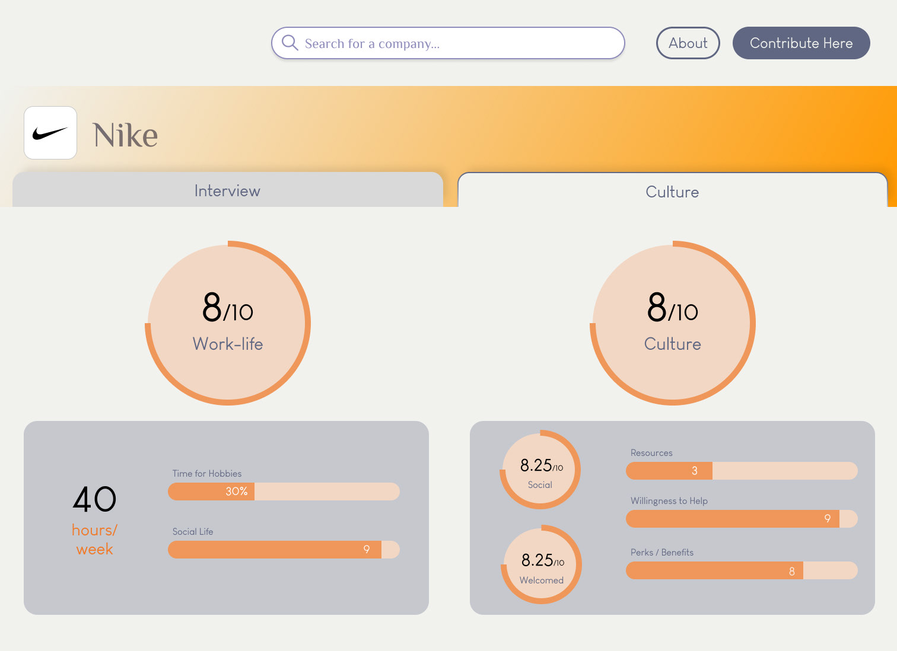Click the Welcomed 8.25 rating circle

click(542, 564)
